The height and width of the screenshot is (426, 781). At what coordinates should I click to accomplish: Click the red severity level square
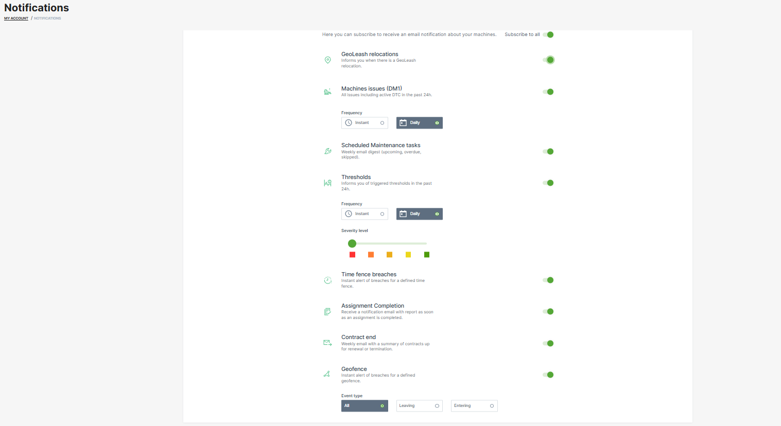tap(352, 255)
